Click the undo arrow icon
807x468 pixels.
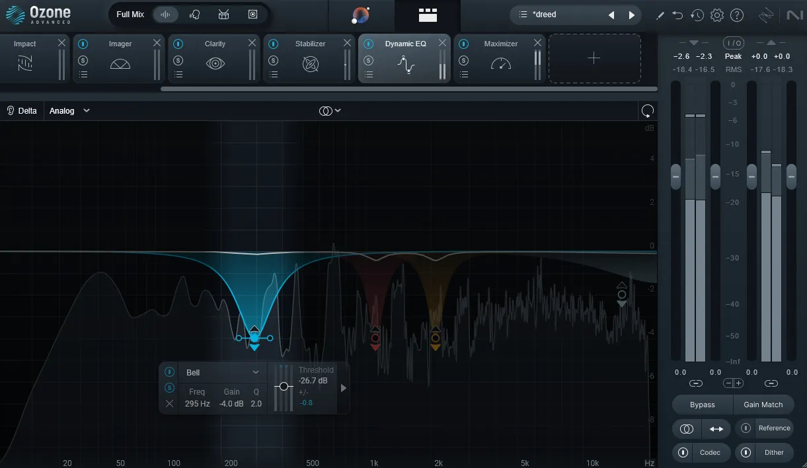(677, 15)
